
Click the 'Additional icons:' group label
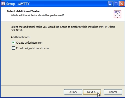[20, 37]
